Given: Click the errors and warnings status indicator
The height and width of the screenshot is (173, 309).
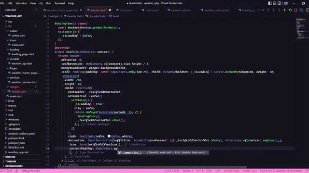Looking at the screenshot, I should (x=6, y=171).
